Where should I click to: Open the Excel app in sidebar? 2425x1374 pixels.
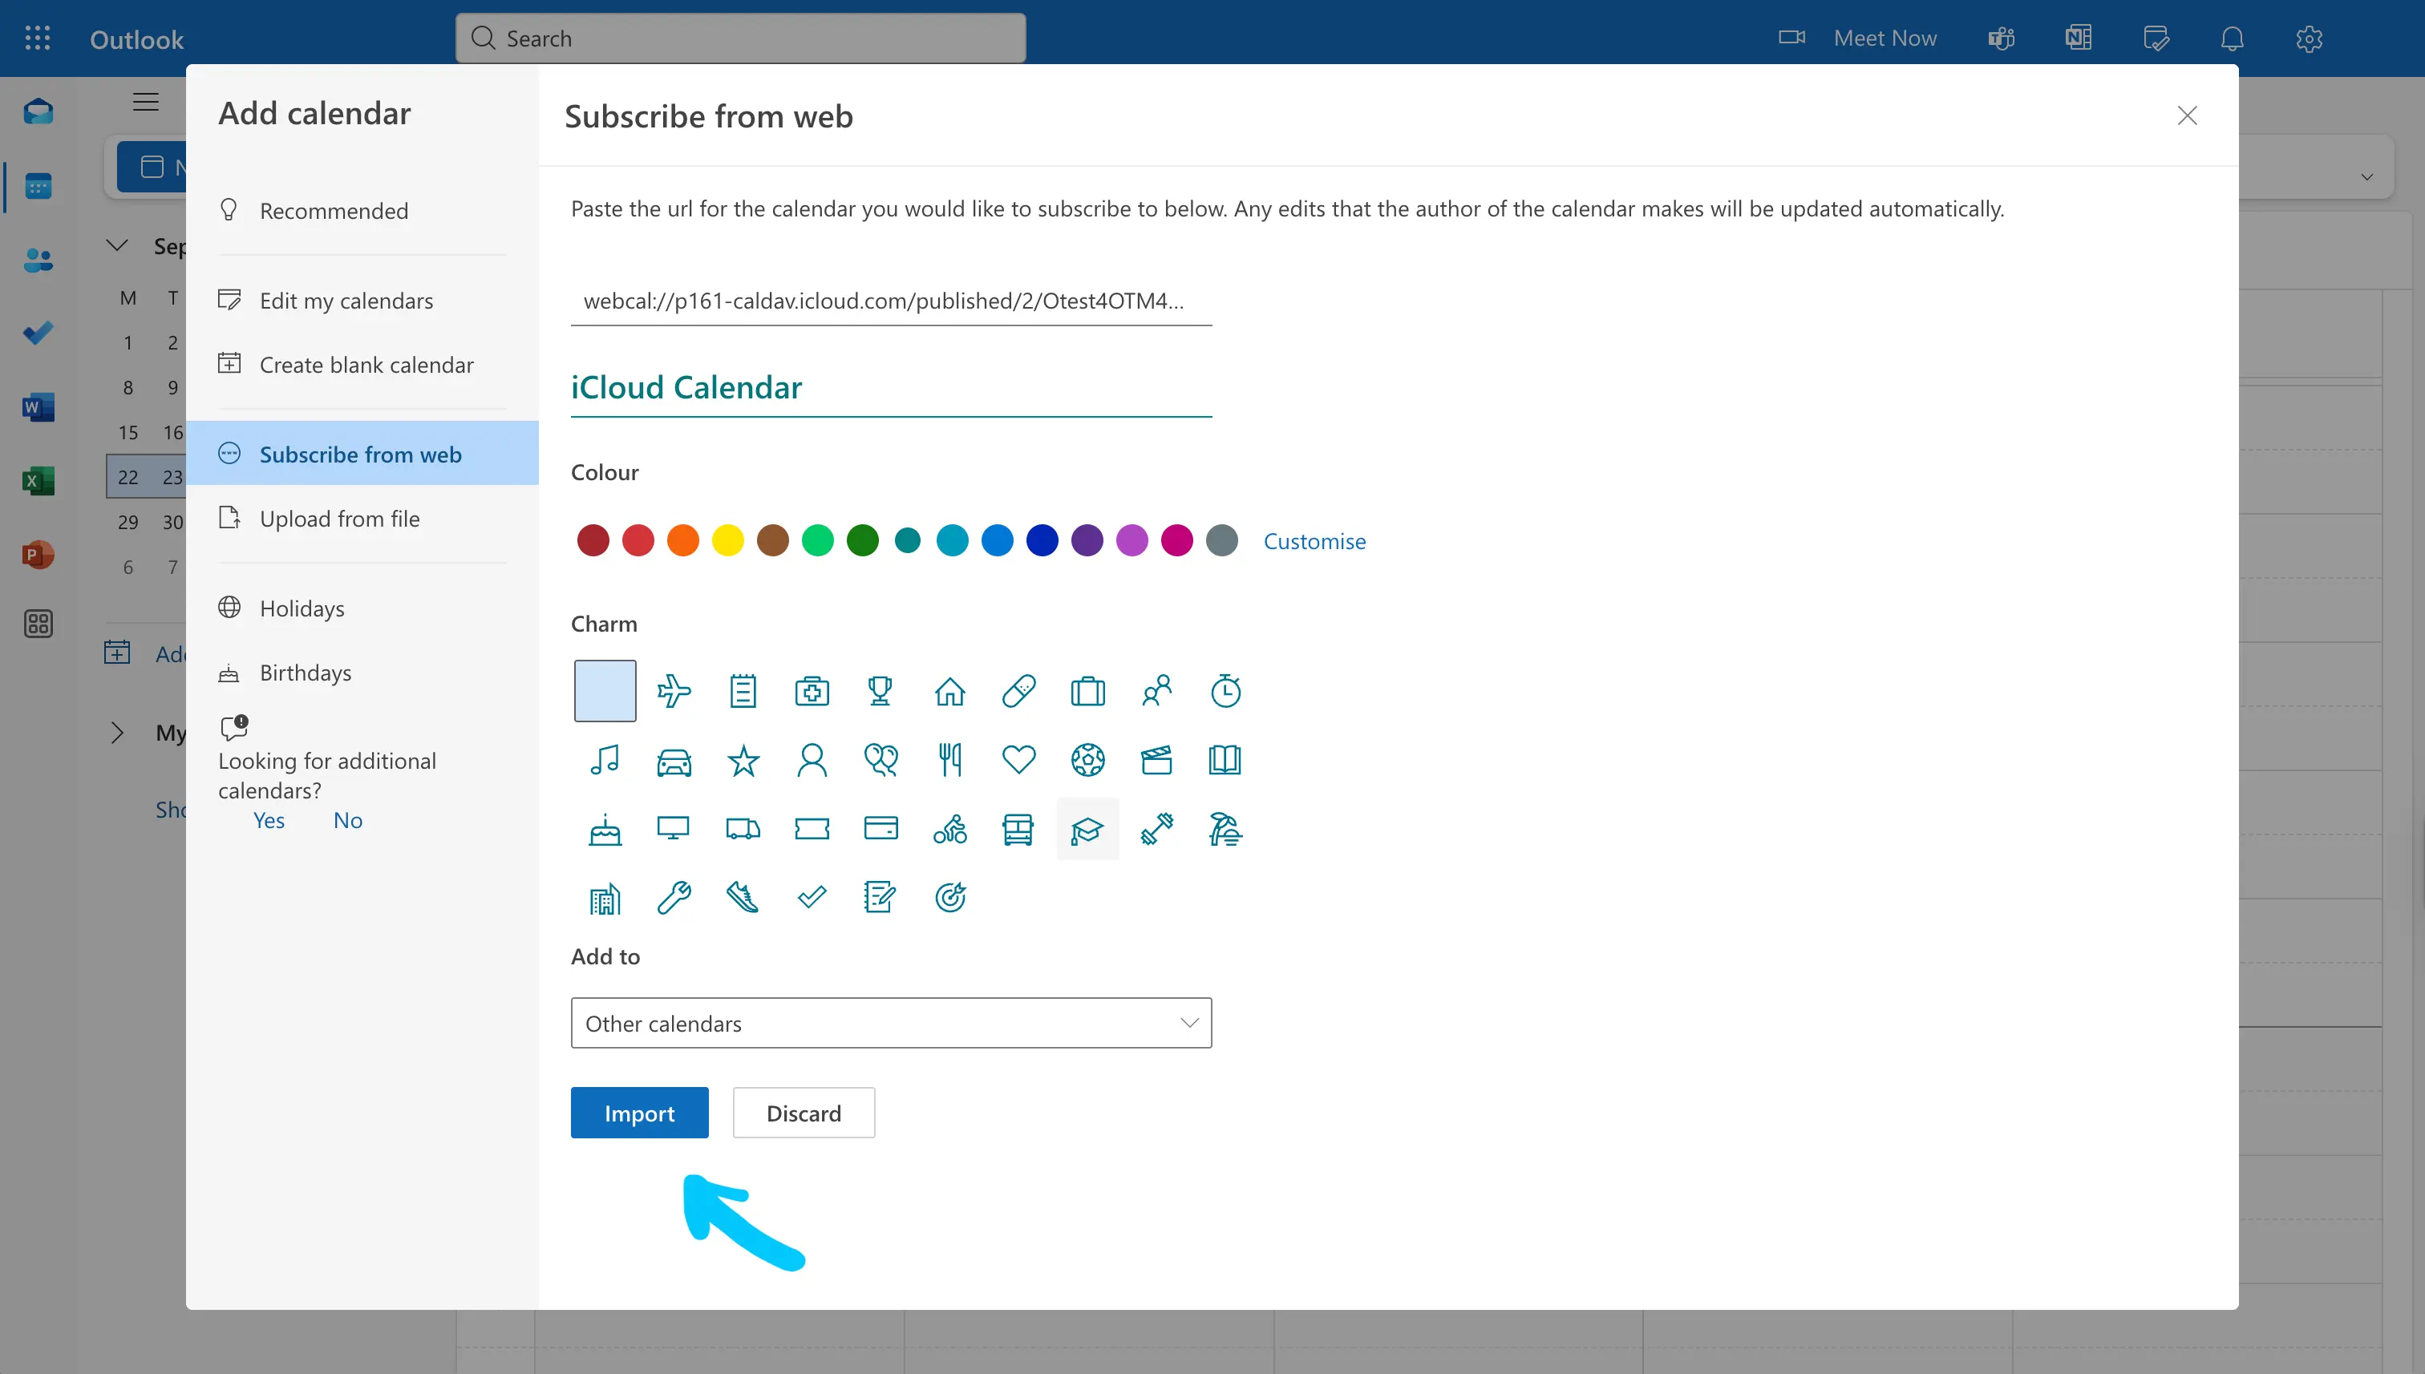[38, 480]
